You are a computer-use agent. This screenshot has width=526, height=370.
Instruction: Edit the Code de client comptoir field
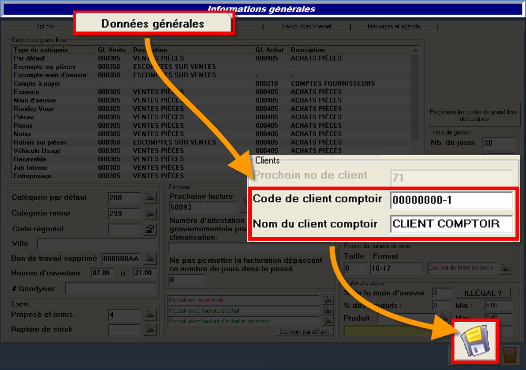(451, 200)
